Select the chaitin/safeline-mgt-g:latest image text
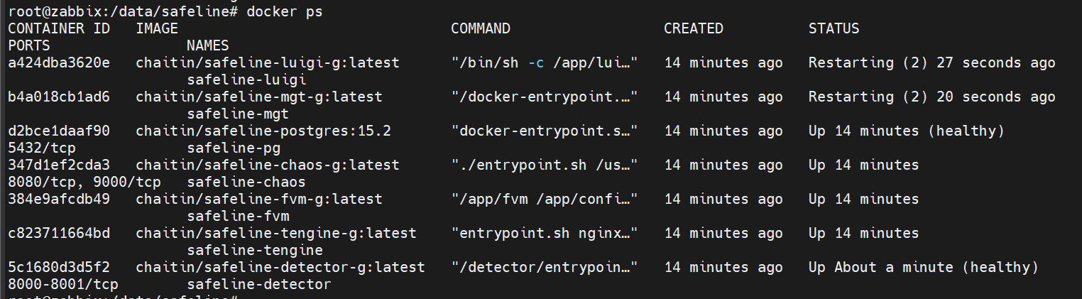 pos(259,97)
